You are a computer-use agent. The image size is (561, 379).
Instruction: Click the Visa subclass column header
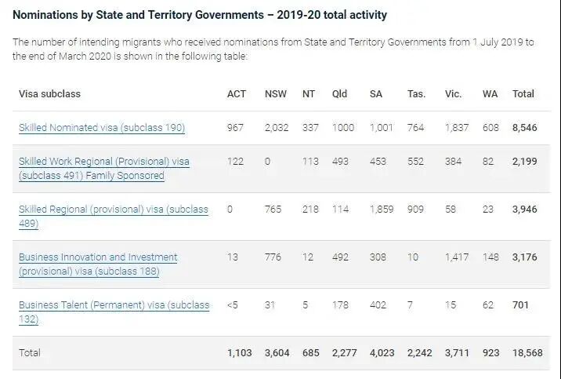point(50,94)
